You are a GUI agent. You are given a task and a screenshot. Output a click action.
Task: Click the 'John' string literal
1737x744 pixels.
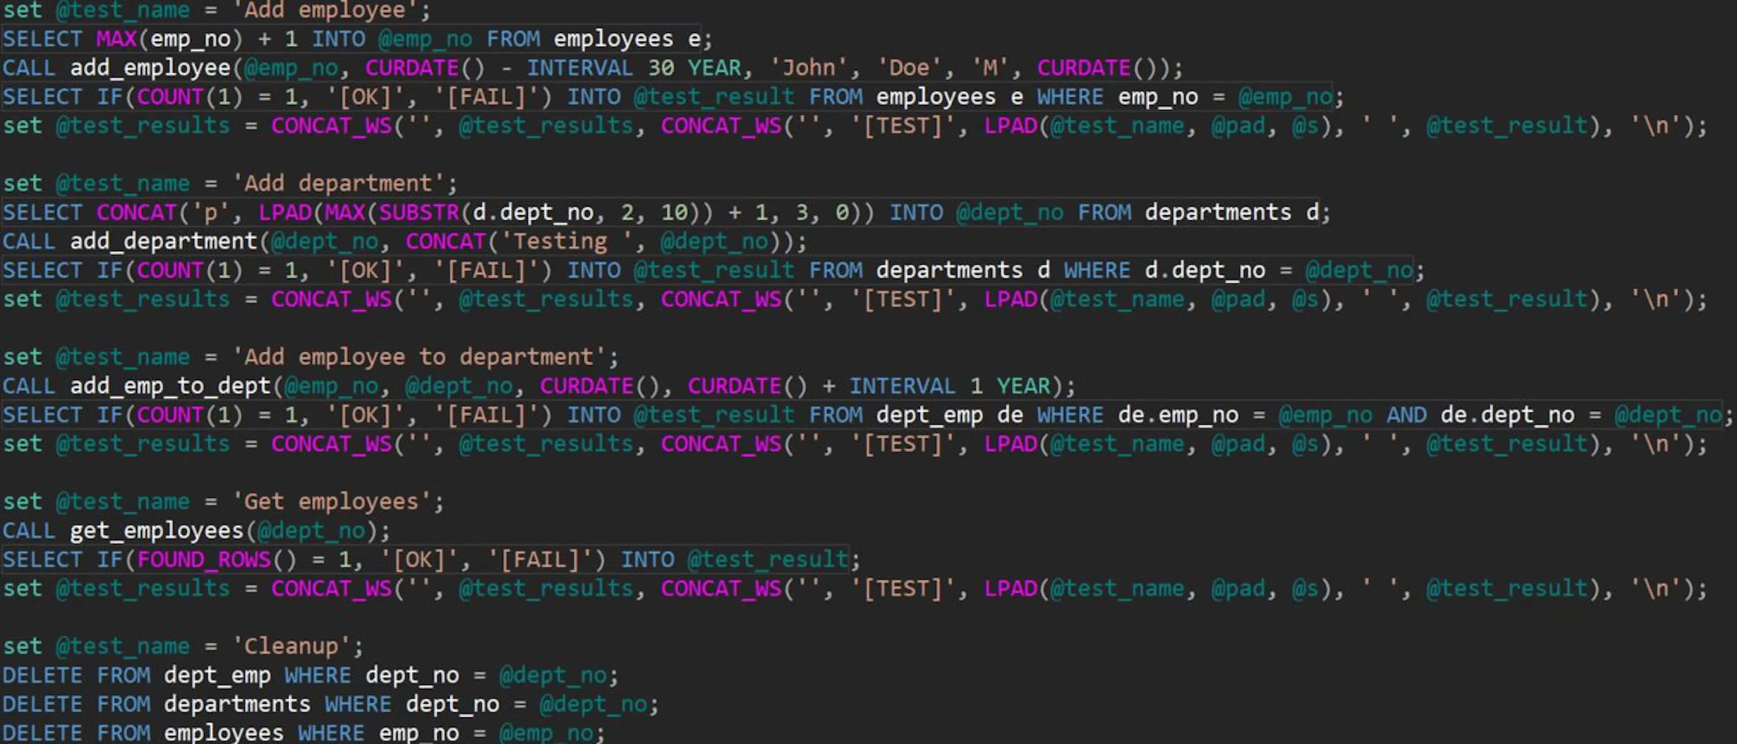(809, 68)
